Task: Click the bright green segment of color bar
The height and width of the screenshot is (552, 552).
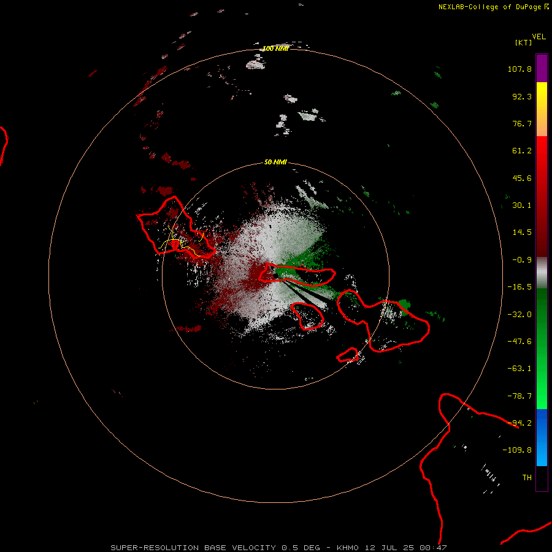Action: click(x=542, y=348)
